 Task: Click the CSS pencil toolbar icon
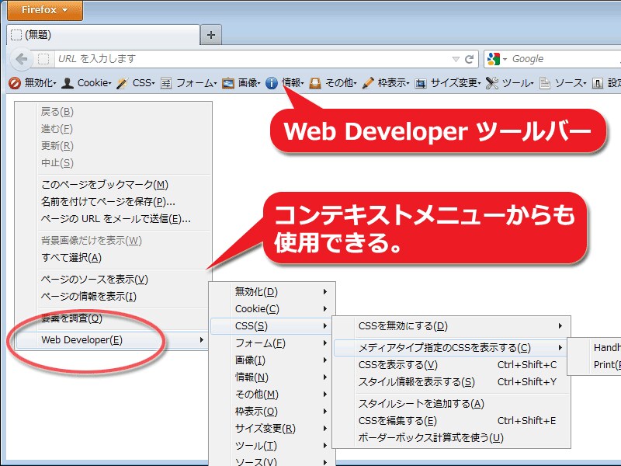click(x=122, y=82)
